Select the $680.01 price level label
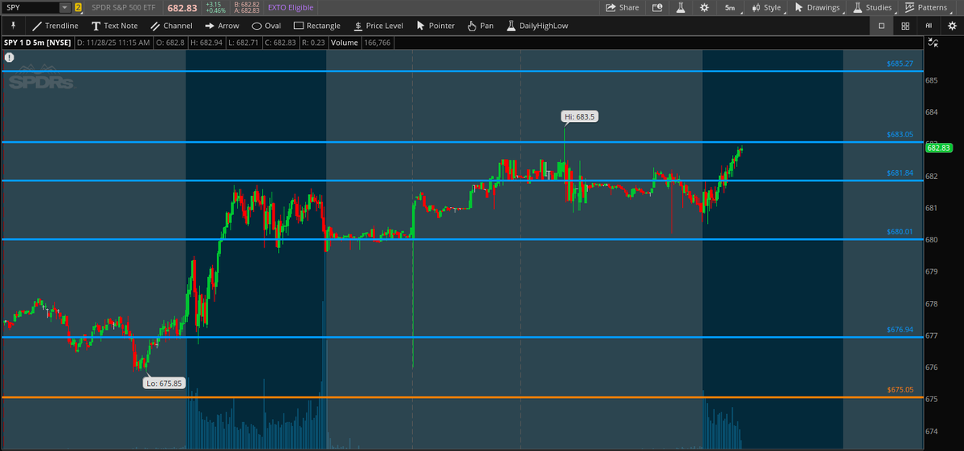The height and width of the screenshot is (451, 964). (x=900, y=232)
